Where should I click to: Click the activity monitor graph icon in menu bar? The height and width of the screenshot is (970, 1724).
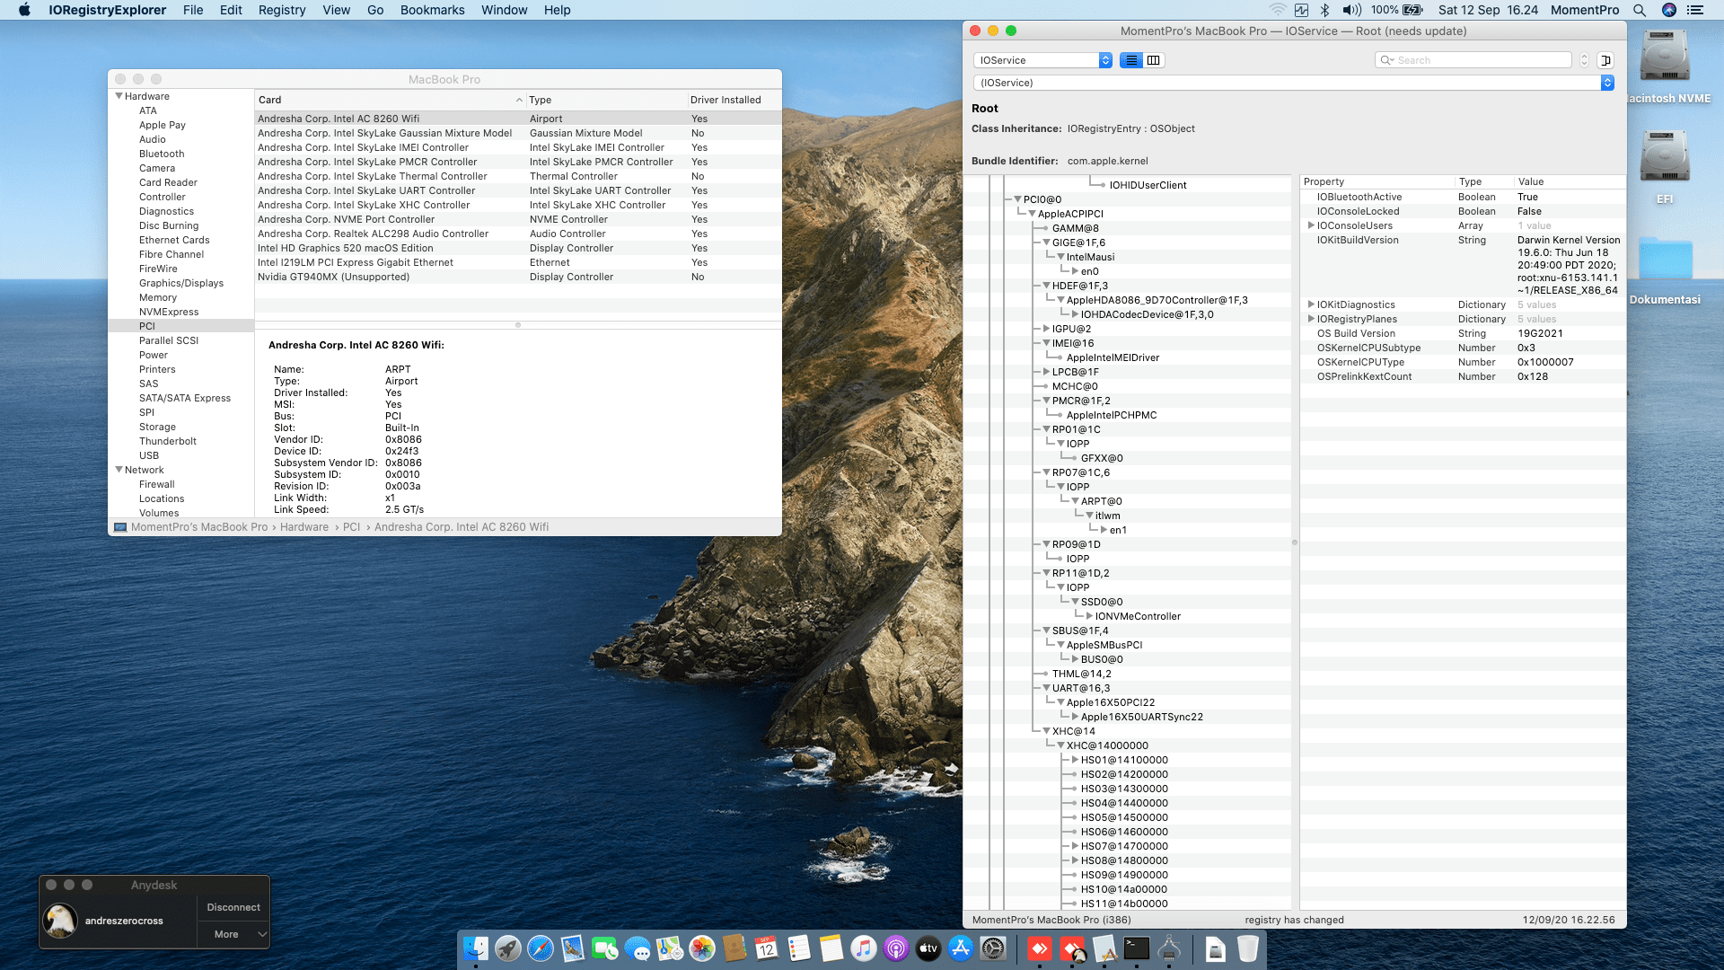[1301, 10]
